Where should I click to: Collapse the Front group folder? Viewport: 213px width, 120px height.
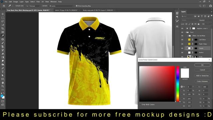[185, 32]
